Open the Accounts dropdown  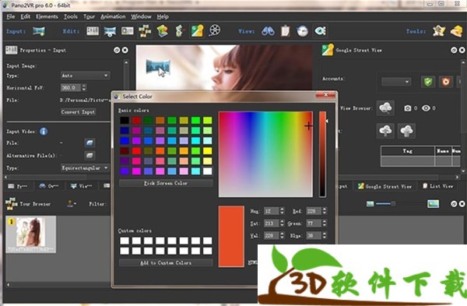(396, 82)
